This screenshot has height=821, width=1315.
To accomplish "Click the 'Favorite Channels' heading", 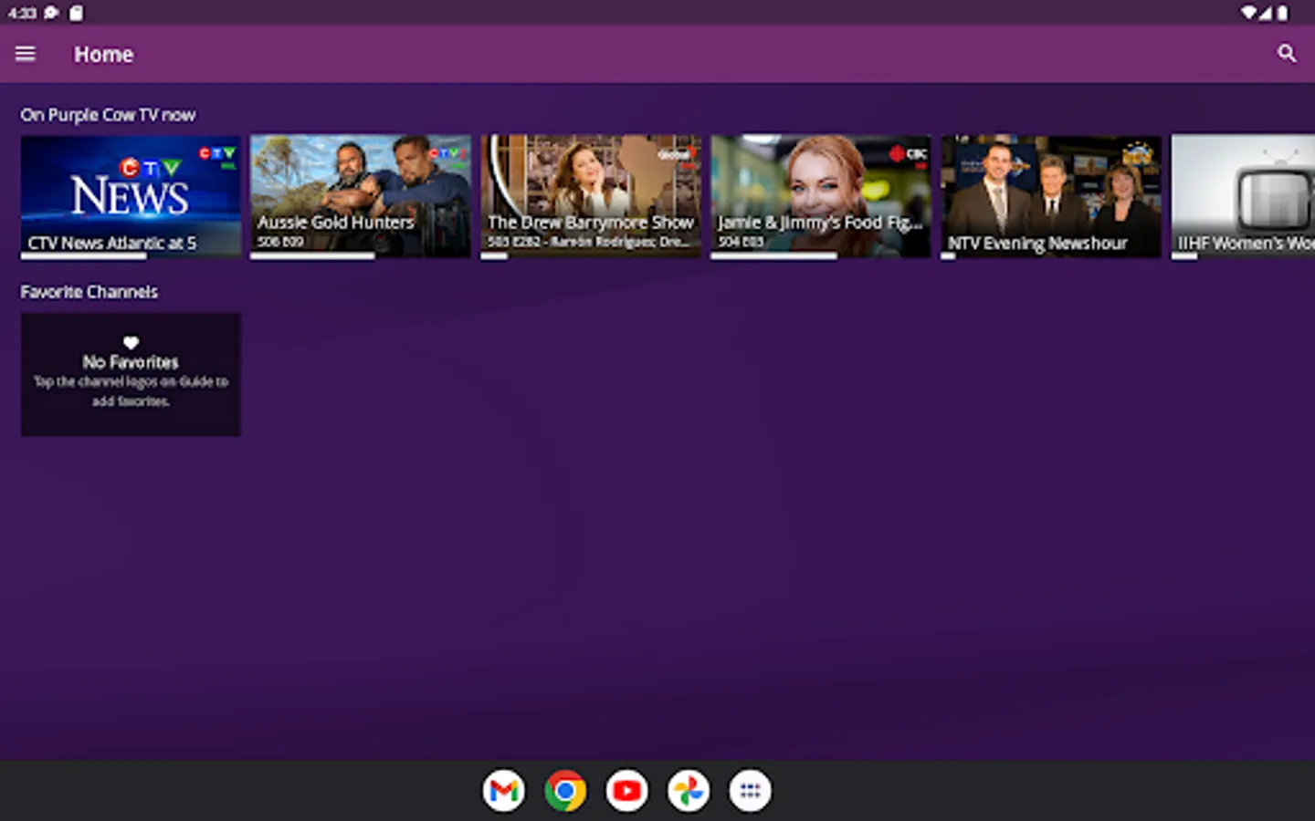I will tap(89, 292).
